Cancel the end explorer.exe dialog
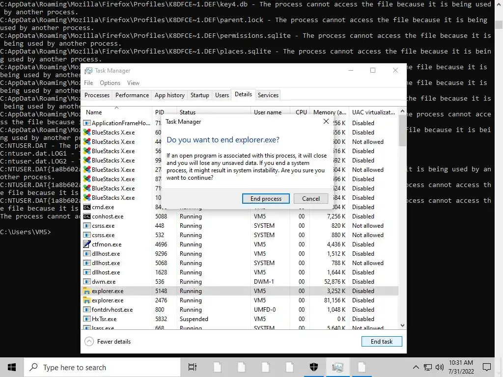Viewport: 503px width, 377px height. pos(310,198)
